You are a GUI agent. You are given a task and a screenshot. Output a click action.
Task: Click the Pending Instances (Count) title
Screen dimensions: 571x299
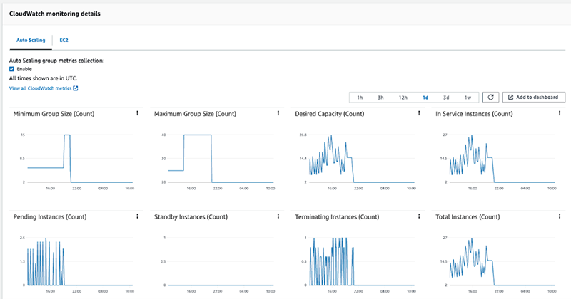[x=50, y=217]
